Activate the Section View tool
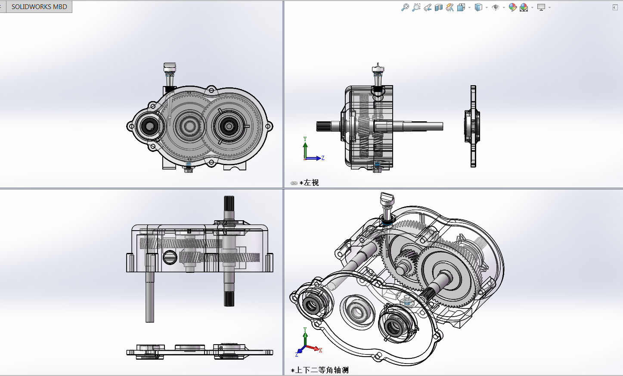The image size is (623, 376). [x=439, y=7]
